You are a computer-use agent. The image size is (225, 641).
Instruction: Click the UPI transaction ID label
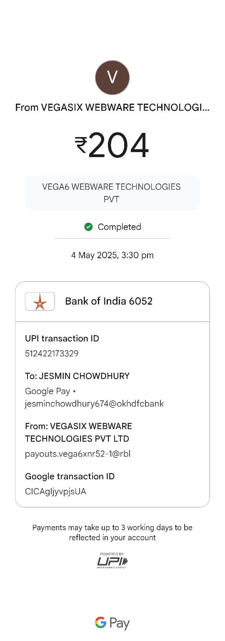pos(62,338)
